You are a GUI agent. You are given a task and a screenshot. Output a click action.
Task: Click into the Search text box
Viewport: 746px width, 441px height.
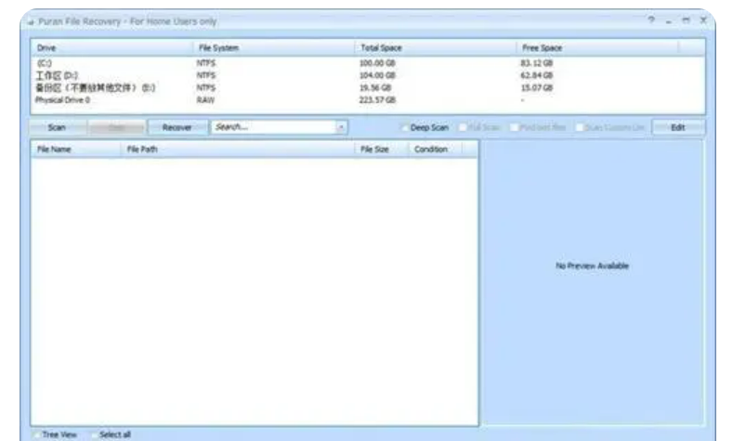click(x=269, y=126)
